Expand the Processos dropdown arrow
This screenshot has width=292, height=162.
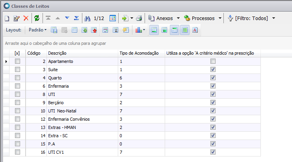220,18
